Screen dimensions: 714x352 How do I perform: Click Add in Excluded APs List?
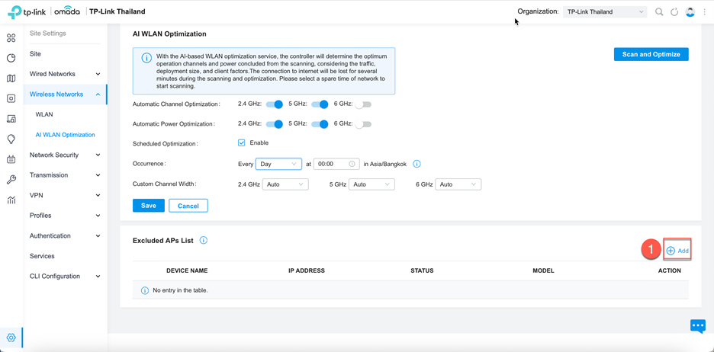(x=677, y=251)
